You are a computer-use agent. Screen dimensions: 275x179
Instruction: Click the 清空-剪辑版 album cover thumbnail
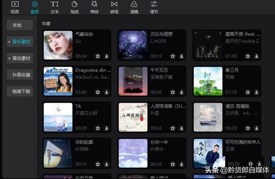pyautogui.click(x=208, y=117)
